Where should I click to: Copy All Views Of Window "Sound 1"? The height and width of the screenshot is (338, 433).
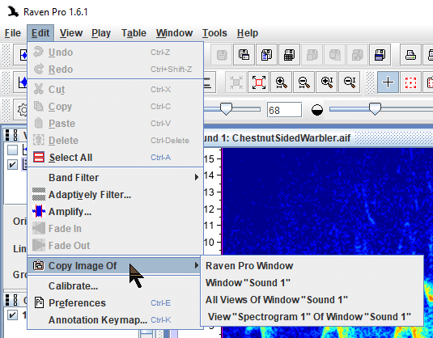point(312,300)
